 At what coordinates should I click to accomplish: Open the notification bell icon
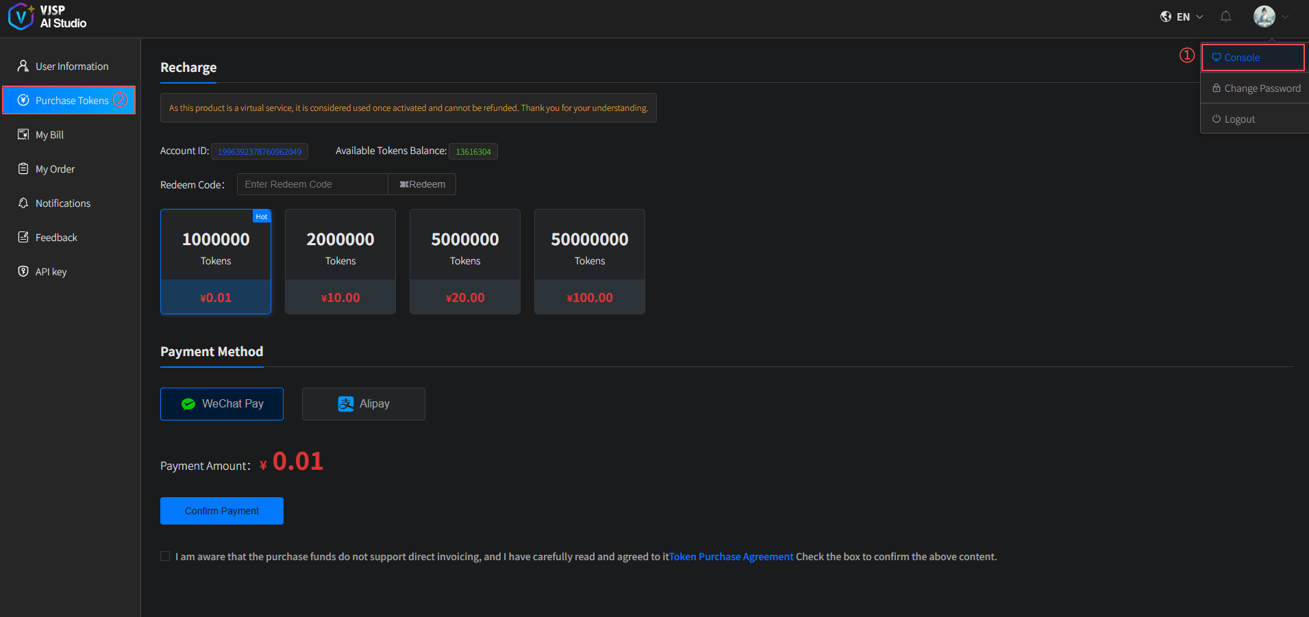1225,16
